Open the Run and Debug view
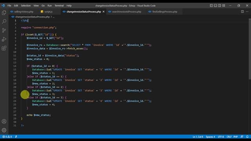 tap(4, 39)
